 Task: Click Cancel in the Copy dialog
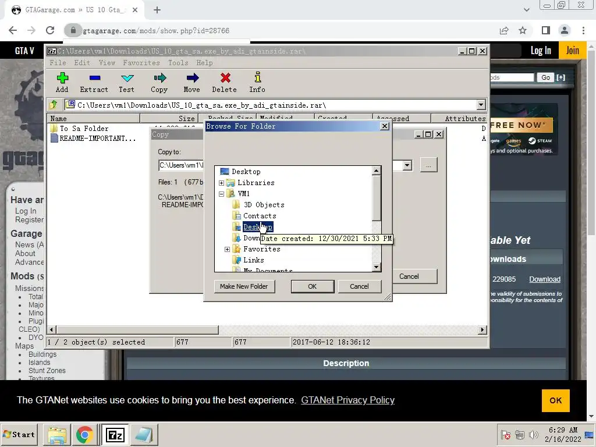point(409,276)
